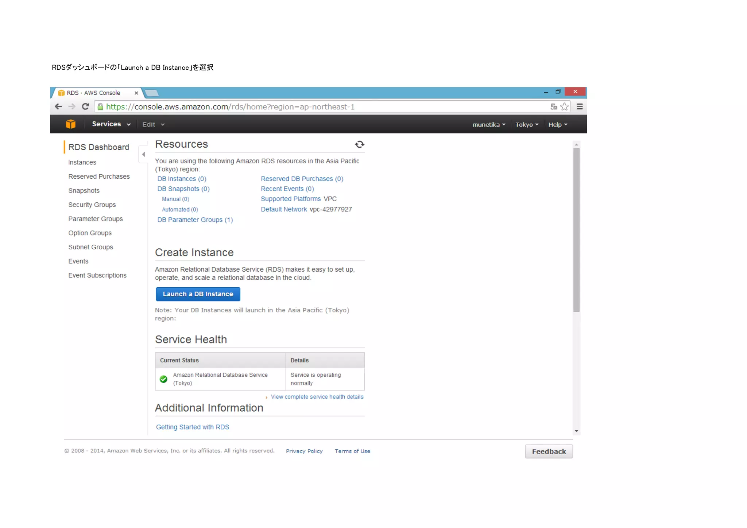Refresh the Resources panel
The width and height of the screenshot is (747, 528).
359,145
